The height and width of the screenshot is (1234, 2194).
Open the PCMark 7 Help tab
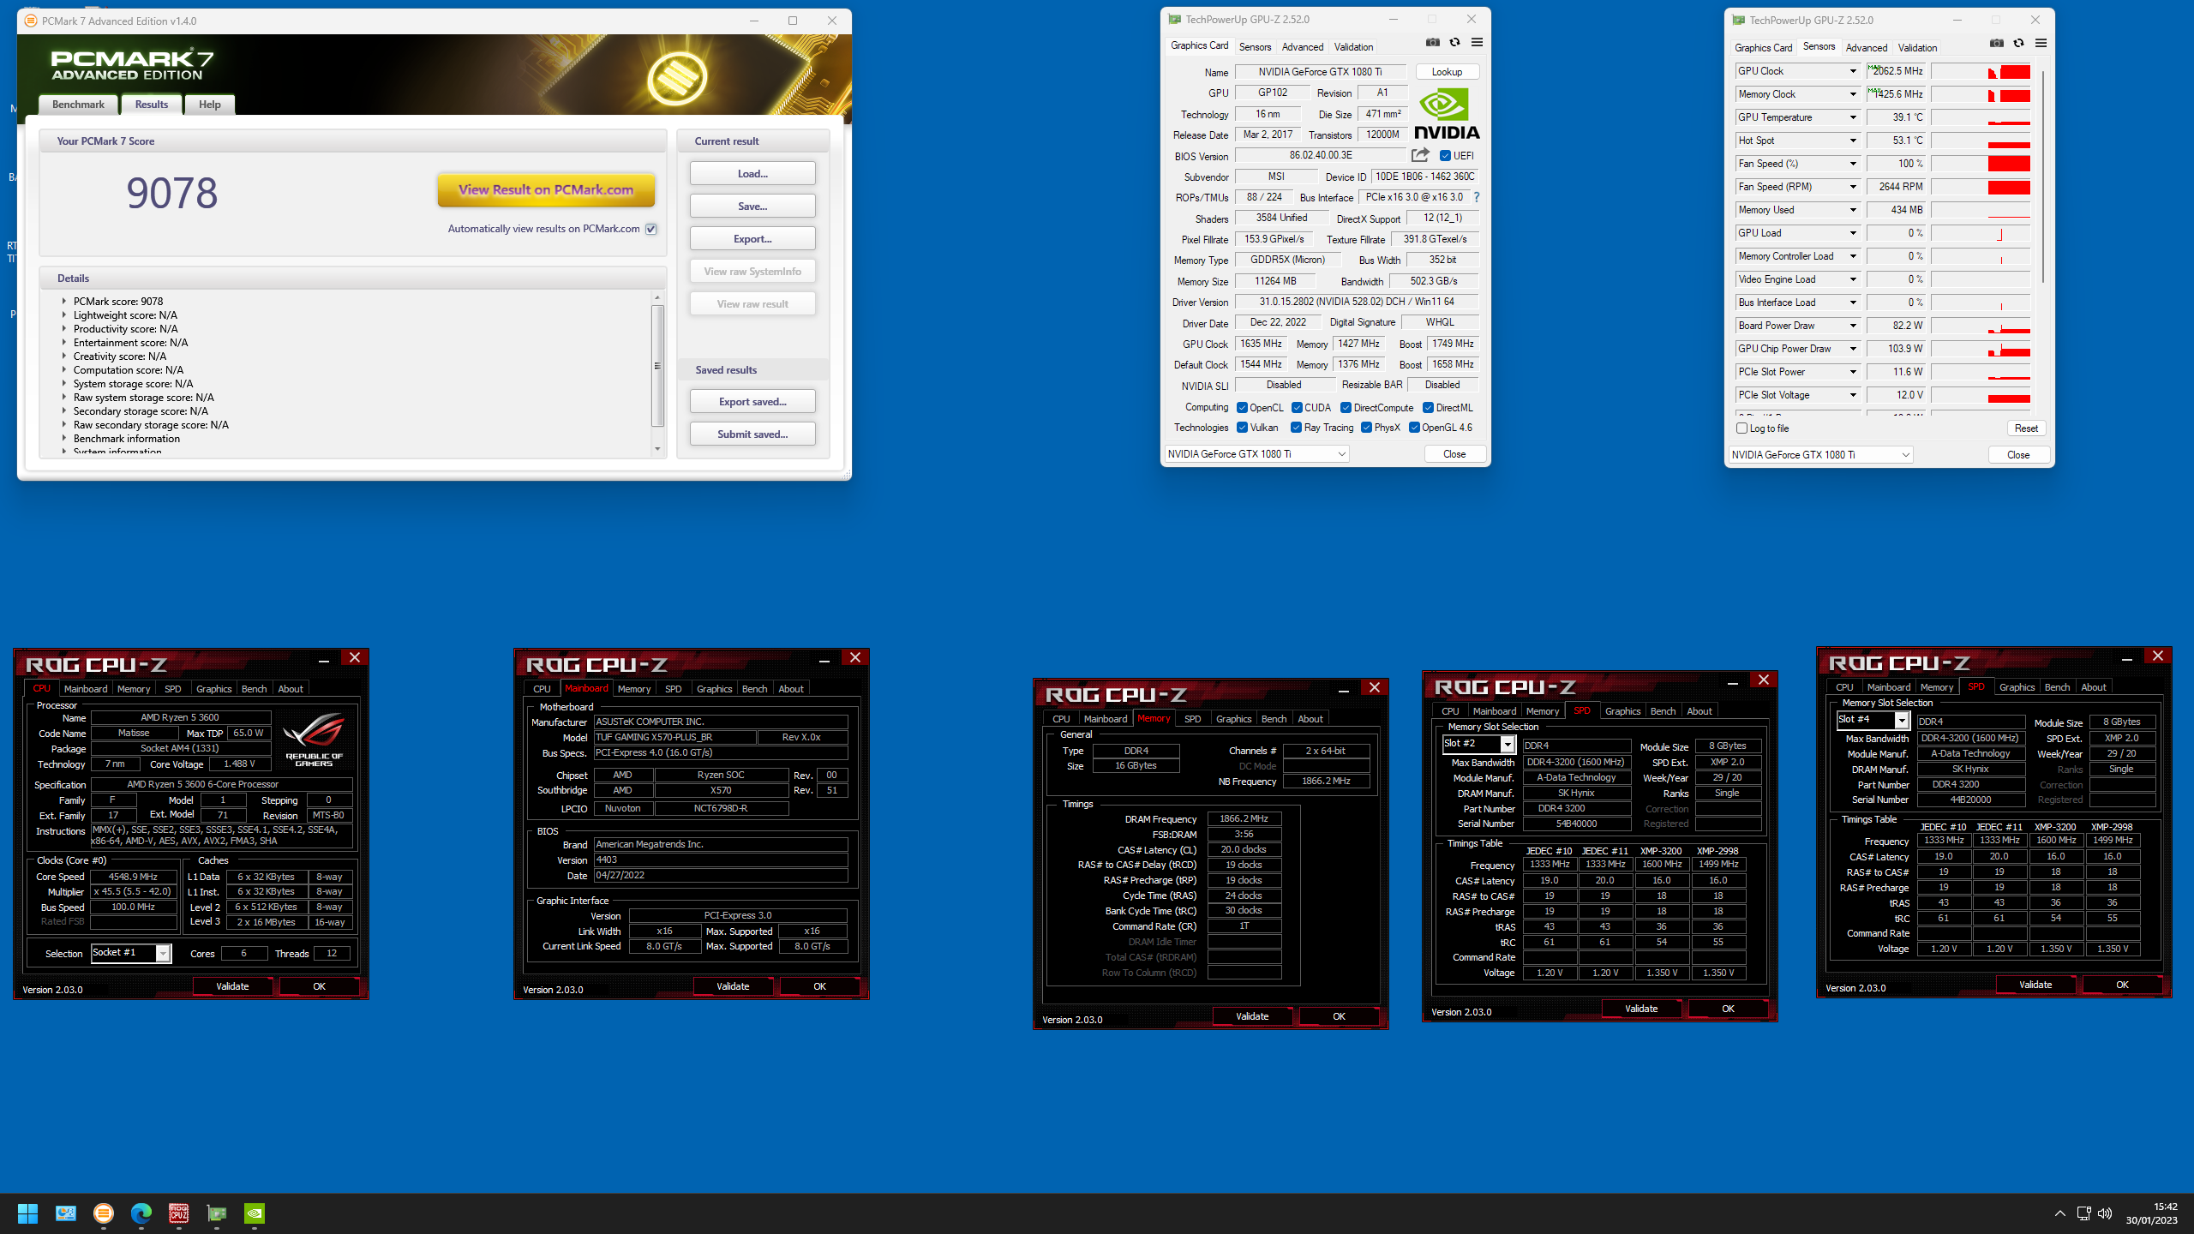point(210,105)
